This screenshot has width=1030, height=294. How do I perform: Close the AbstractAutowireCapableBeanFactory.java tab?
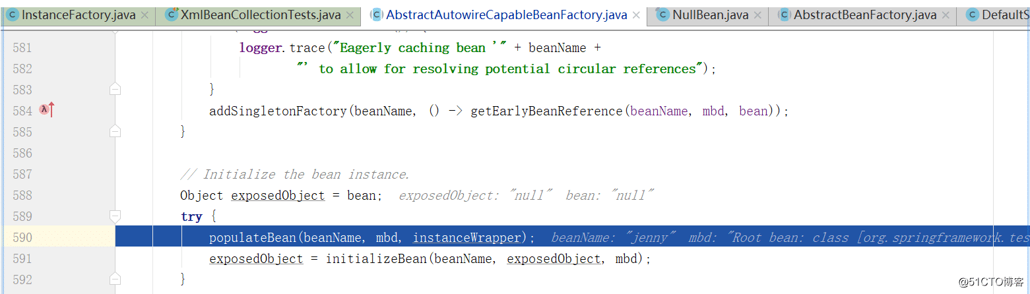[x=636, y=15]
